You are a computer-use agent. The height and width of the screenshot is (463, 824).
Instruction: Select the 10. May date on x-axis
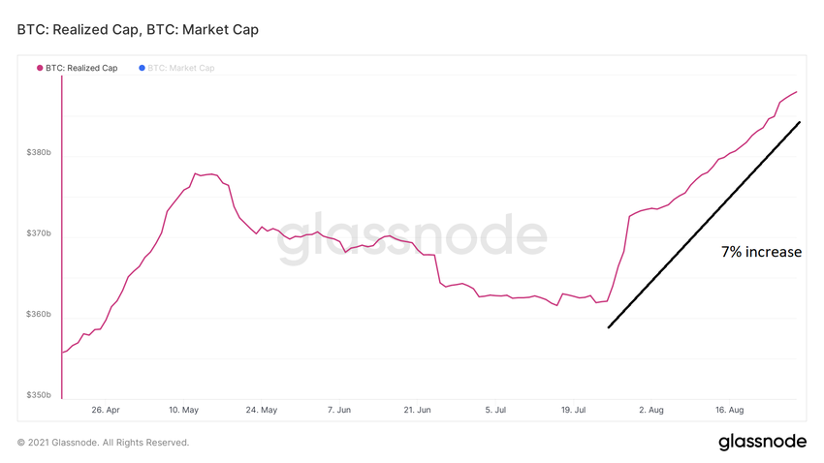(183, 411)
